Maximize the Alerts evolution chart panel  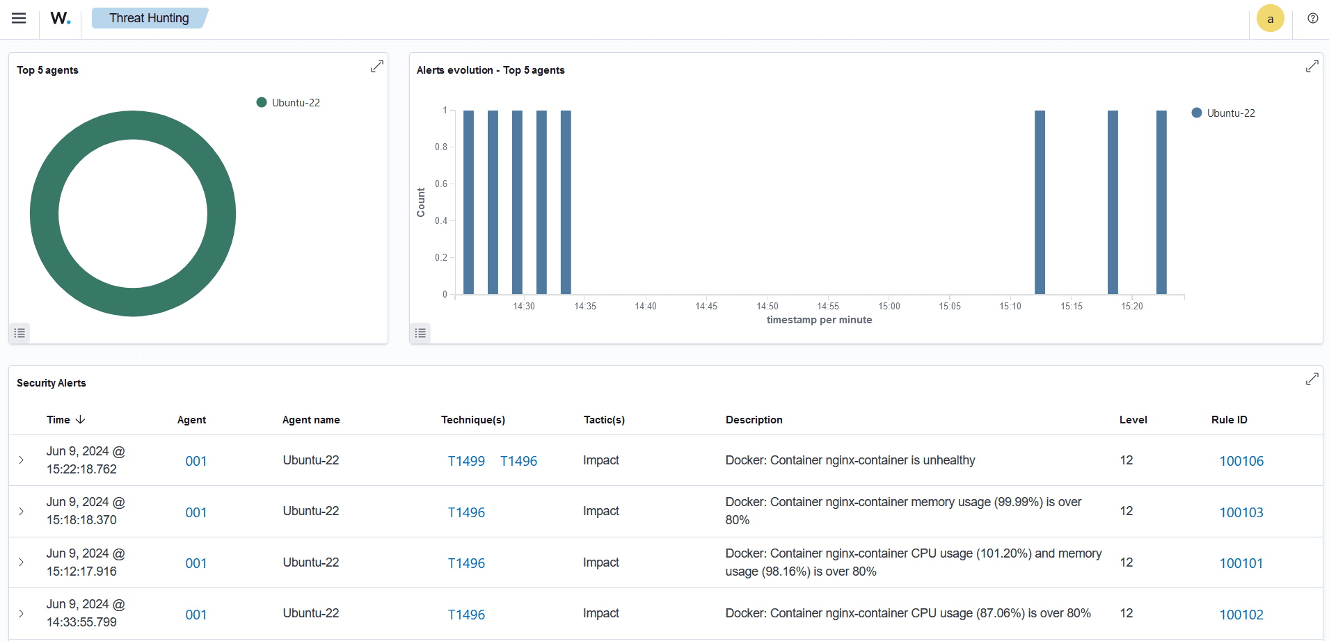(x=1312, y=66)
